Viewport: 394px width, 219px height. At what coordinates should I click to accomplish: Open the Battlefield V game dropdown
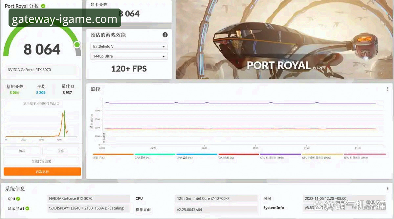coord(129,47)
